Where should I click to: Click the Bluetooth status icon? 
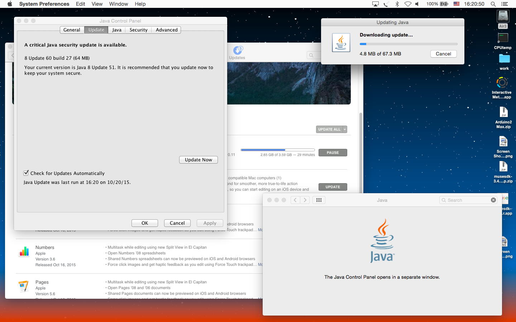tap(397, 4)
